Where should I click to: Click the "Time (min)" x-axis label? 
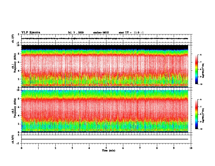[109, 151]
